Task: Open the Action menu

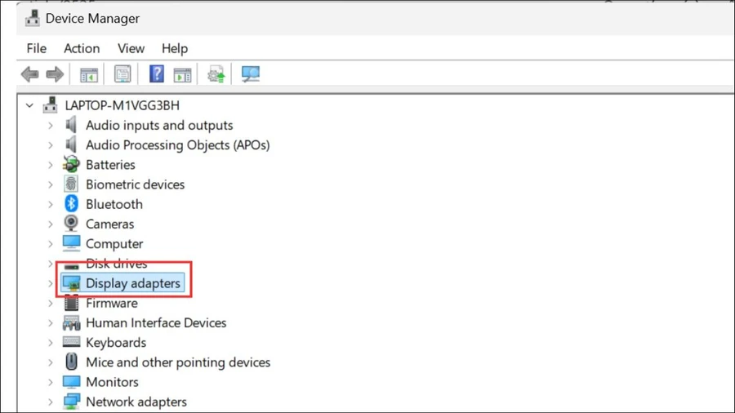Action: coord(82,48)
